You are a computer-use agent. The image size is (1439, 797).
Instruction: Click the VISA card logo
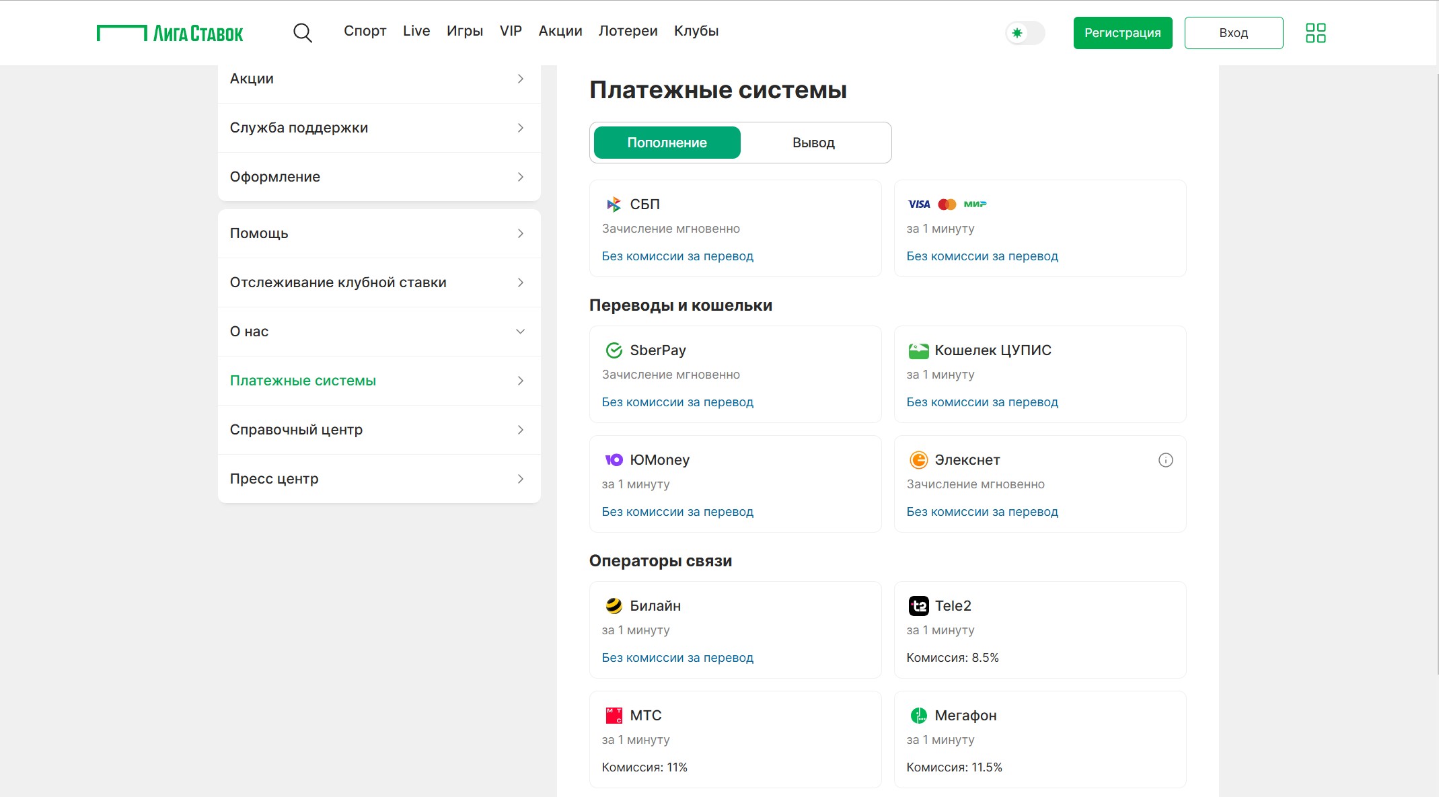pos(918,204)
